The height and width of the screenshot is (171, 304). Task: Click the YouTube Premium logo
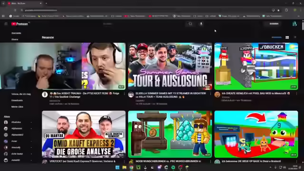point(19,24)
